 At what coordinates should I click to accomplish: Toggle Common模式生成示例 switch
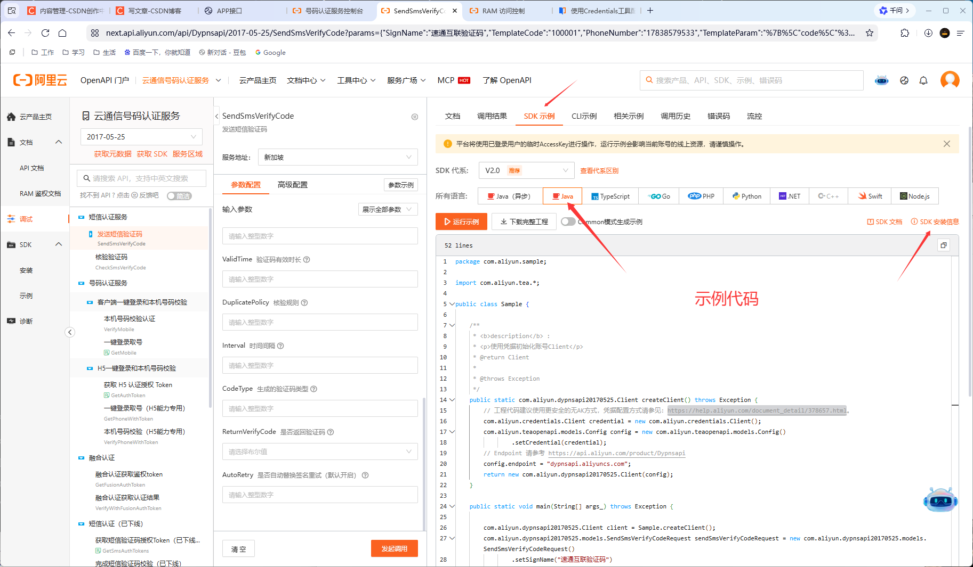pos(568,221)
